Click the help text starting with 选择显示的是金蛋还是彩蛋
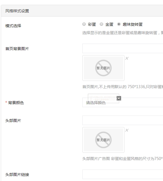 pyautogui.click(x=123, y=33)
